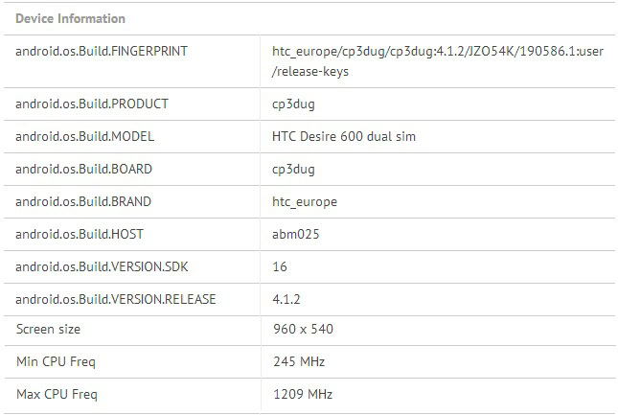
Task: Click the 960 x 540 value
Action: pyautogui.click(x=304, y=329)
